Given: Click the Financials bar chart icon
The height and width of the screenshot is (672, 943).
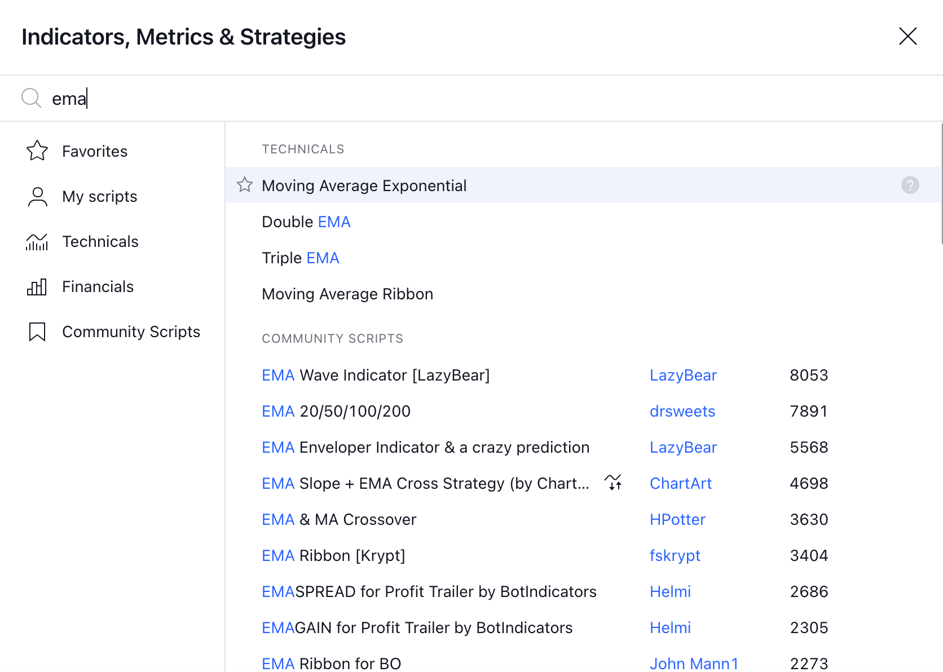Looking at the screenshot, I should 37,286.
